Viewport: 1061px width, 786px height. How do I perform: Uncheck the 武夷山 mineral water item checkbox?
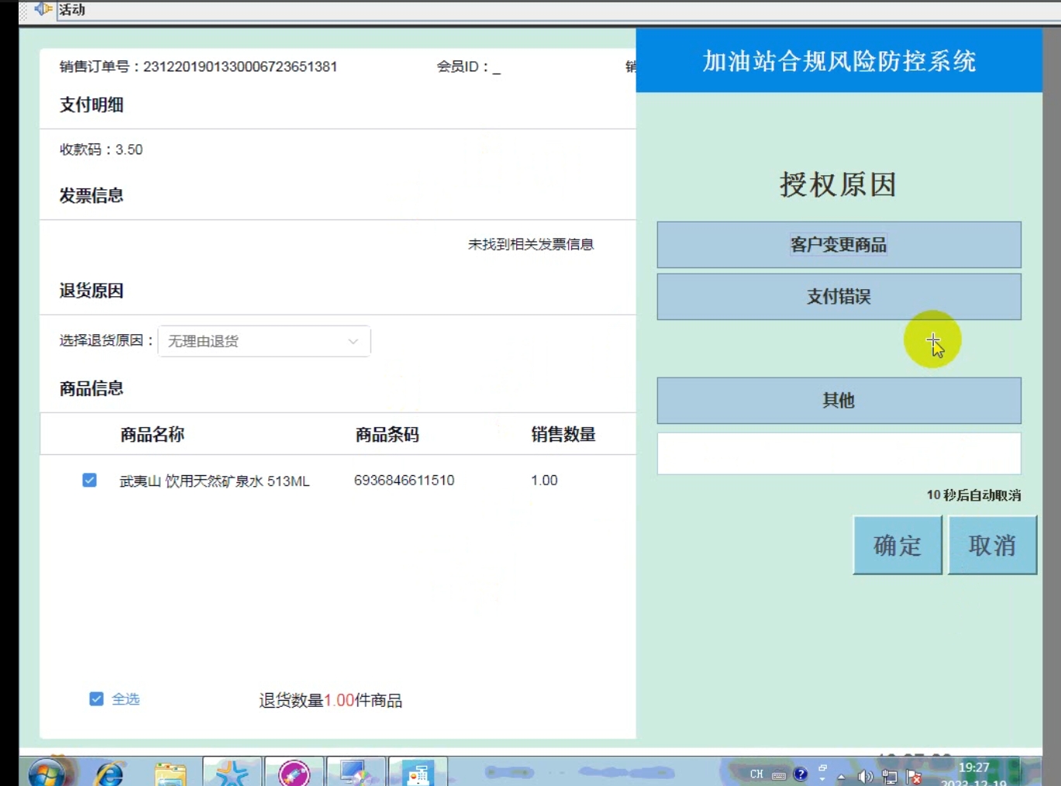tap(90, 481)
